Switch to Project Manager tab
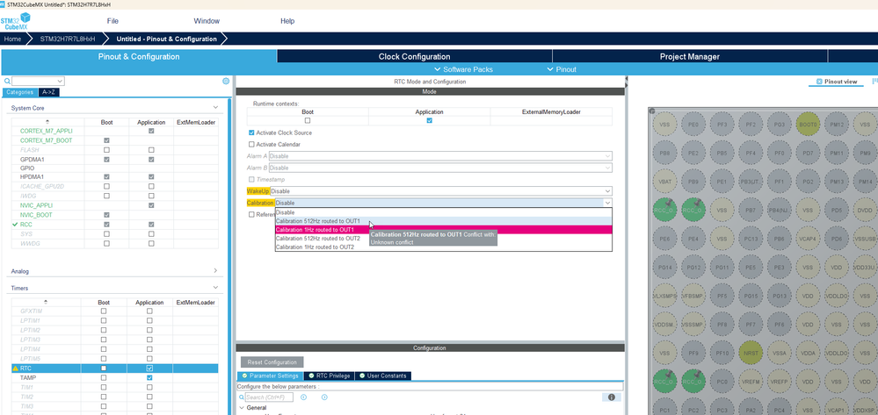The height and width of the screenshot is (415, 878). (690, 56)
